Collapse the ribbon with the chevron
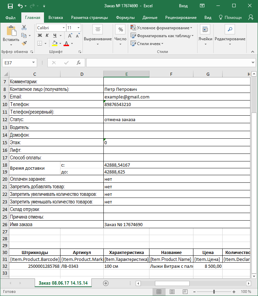The image size is (258, 296). click(x=253, y=52)
